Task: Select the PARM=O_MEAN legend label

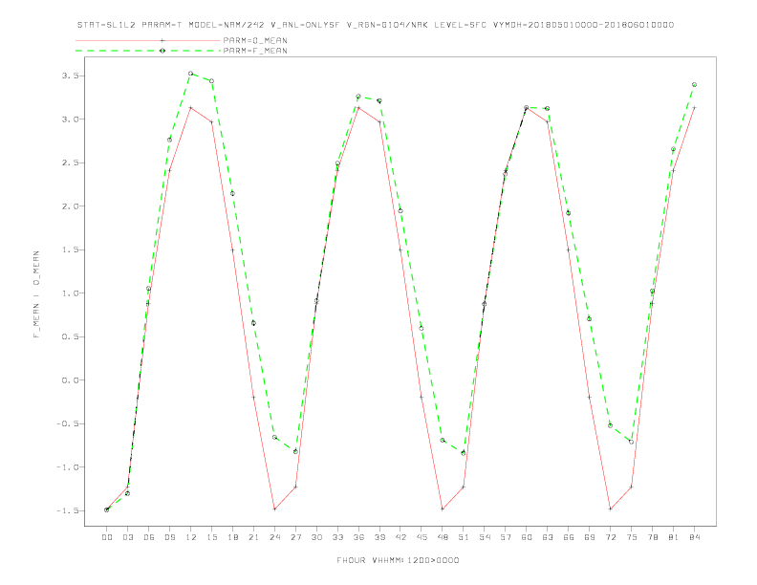Action: (255, 40)
